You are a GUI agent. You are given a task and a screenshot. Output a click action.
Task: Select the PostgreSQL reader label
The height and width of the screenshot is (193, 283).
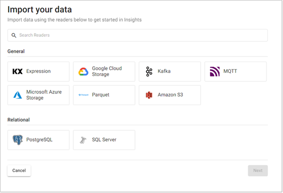point(39,140)
